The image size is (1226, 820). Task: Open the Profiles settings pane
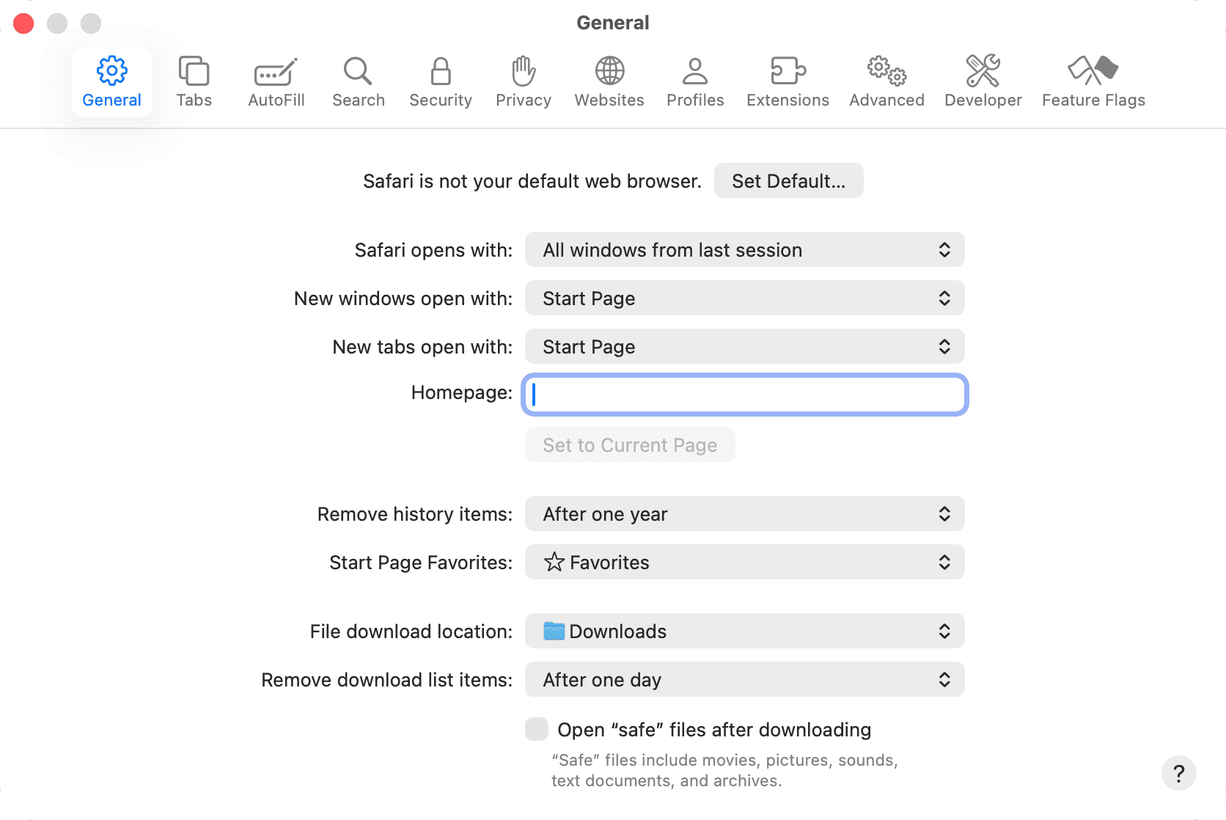pyautogui.click(x=695, y=82)
